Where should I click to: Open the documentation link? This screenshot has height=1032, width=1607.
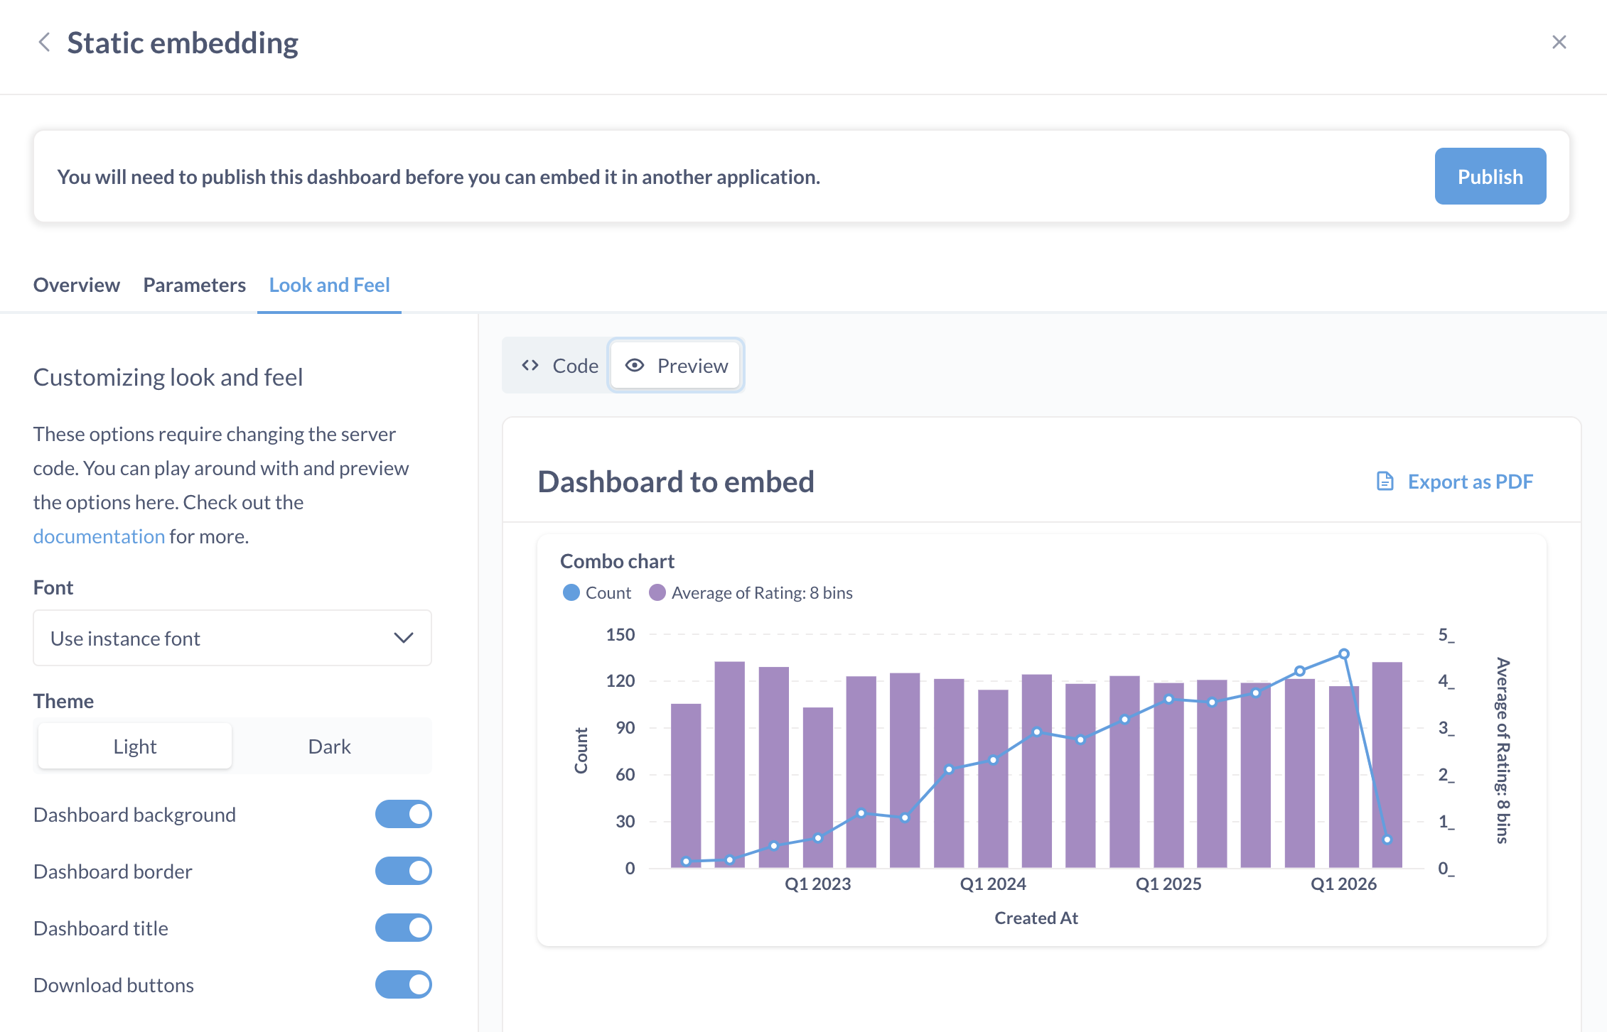click(99, 537)
